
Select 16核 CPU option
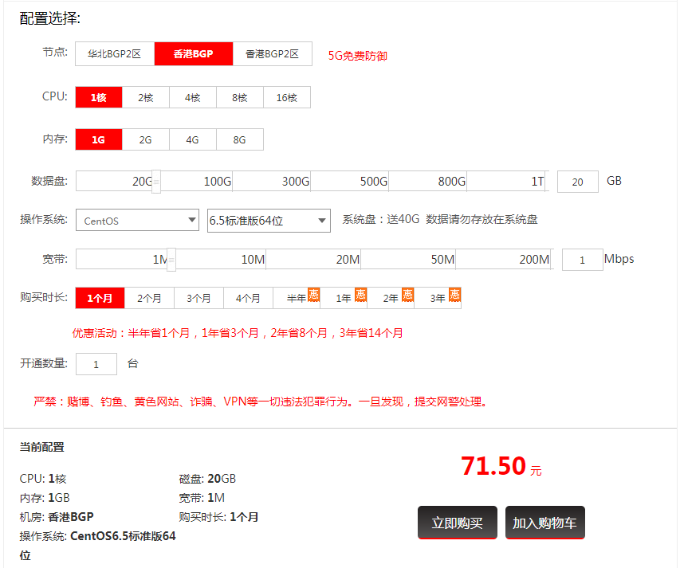[286, 97]
